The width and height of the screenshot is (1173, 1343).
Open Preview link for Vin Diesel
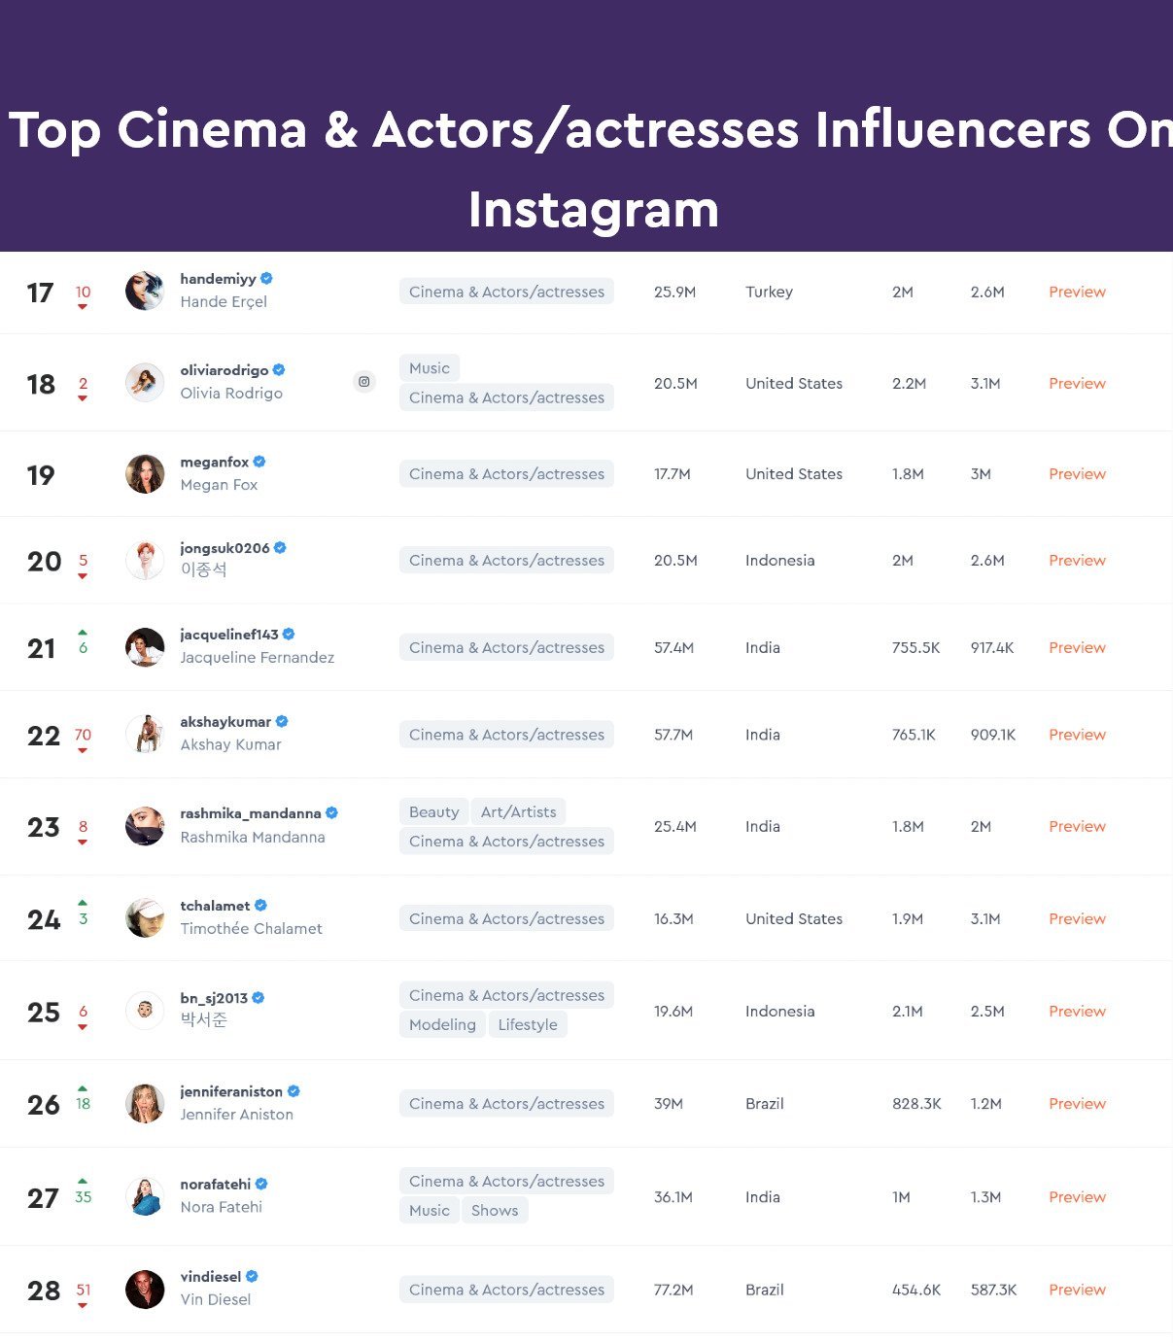1077,1290
